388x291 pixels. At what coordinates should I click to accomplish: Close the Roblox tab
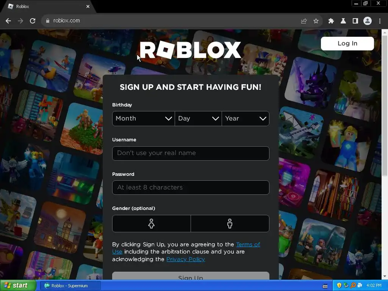[x=88, y=6]
